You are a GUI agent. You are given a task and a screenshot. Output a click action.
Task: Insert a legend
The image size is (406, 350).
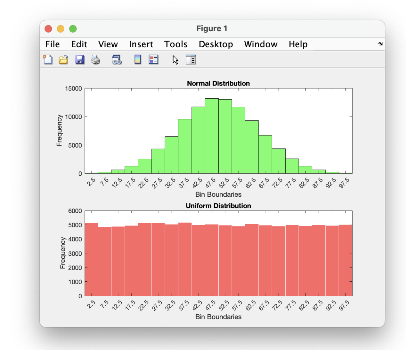[153, 59]
